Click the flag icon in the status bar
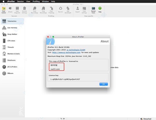The width and height of the screenshot is (156, 120). coord(64,119)
